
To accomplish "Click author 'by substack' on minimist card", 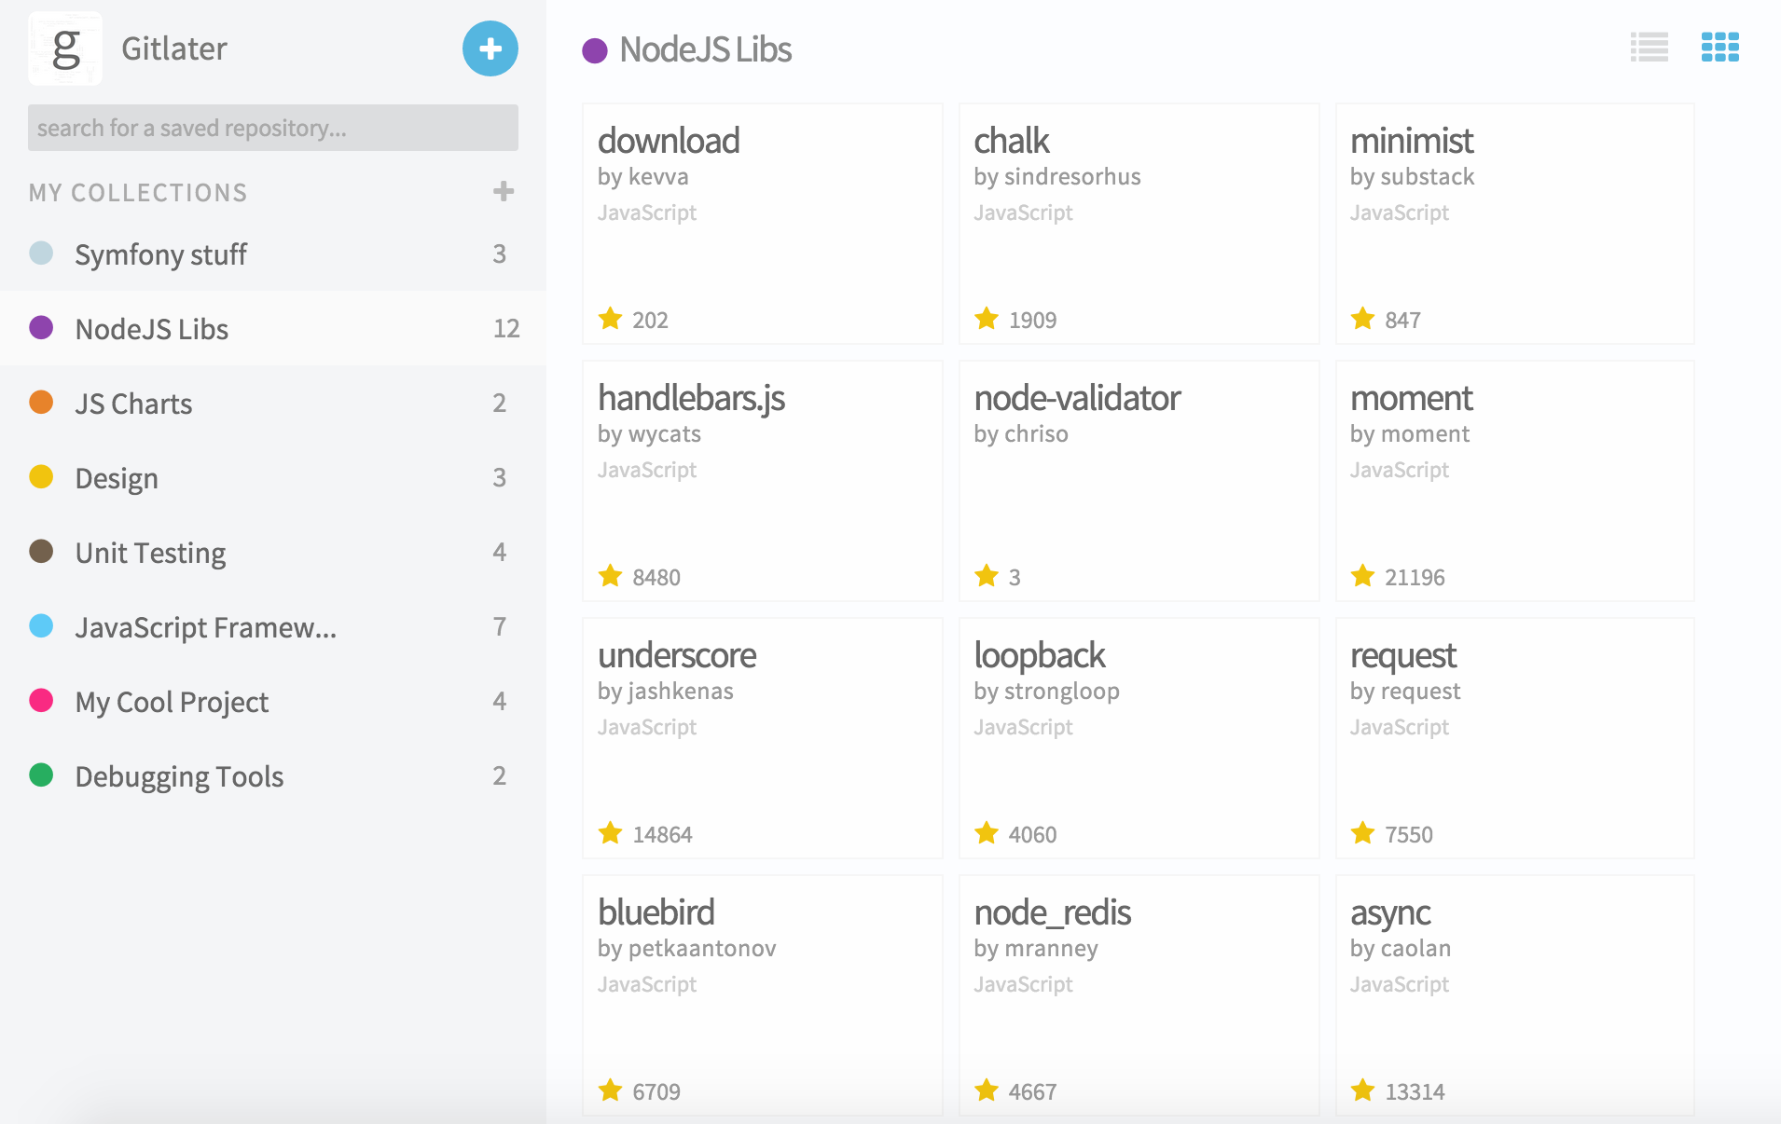I will pyautogui.click(x=1412, y=177).
